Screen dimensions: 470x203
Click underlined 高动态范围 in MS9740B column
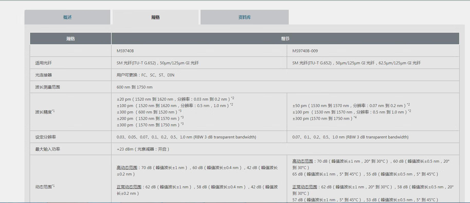pyautogui.click(x=127, y=167)
